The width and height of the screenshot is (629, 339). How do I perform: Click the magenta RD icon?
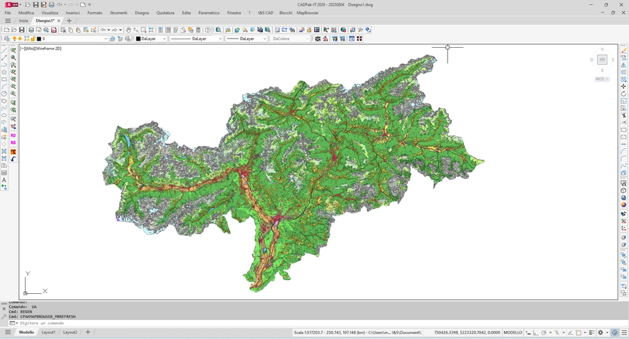[x=13, y=135]
